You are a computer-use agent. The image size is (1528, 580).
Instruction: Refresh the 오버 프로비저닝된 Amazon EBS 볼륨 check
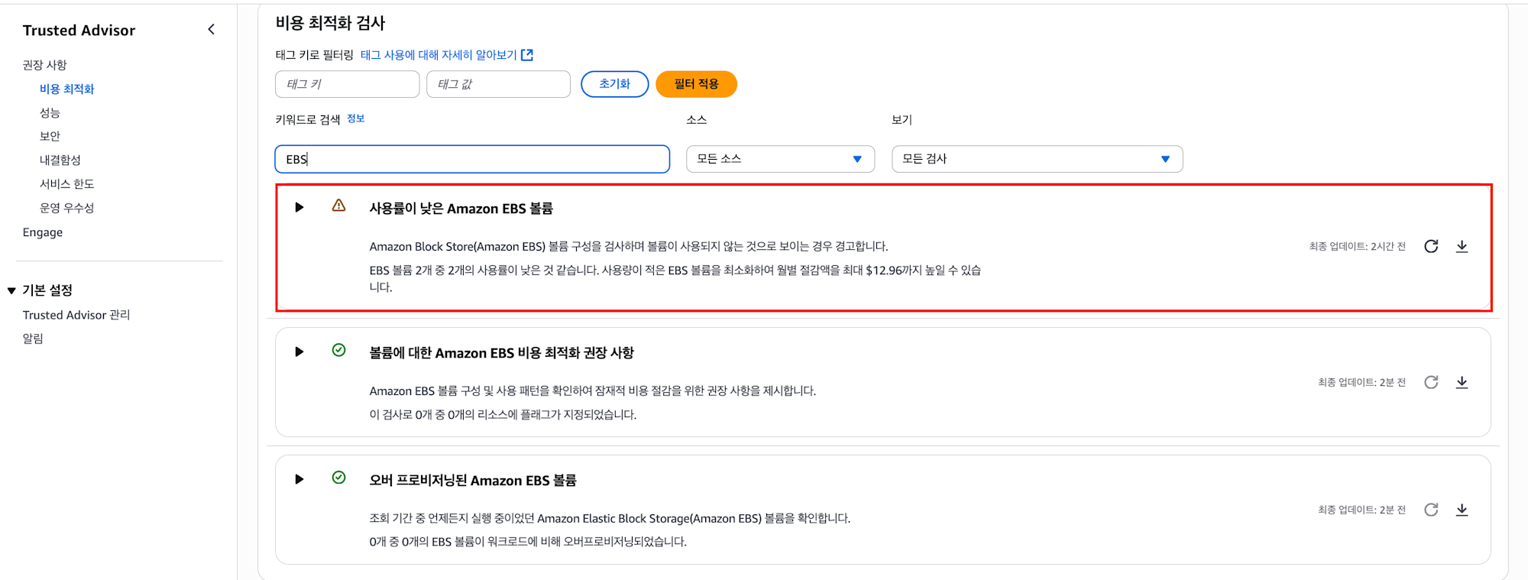(1431, 510)
